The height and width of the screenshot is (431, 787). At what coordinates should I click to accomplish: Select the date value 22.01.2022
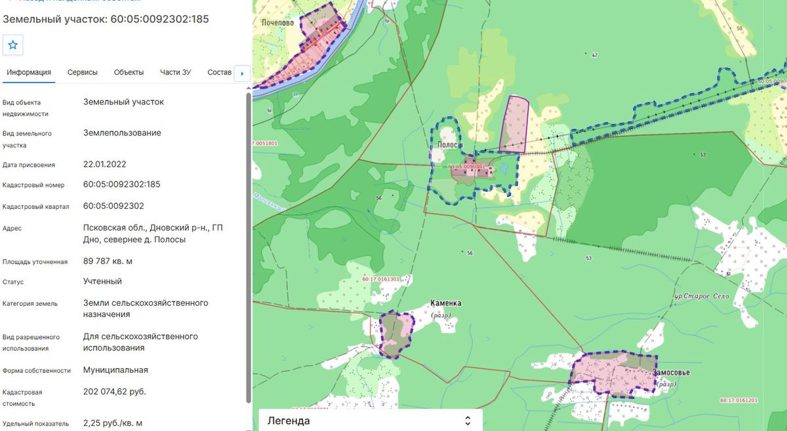point(105,164)
